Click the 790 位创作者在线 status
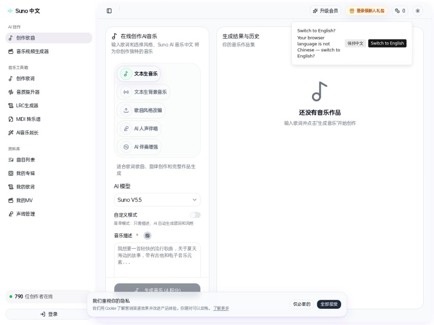Viewport: 434px width, 325px height. pos(49,296)
